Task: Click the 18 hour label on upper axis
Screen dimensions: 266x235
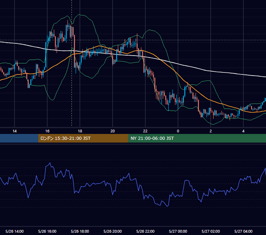Action: click(80, 131)
